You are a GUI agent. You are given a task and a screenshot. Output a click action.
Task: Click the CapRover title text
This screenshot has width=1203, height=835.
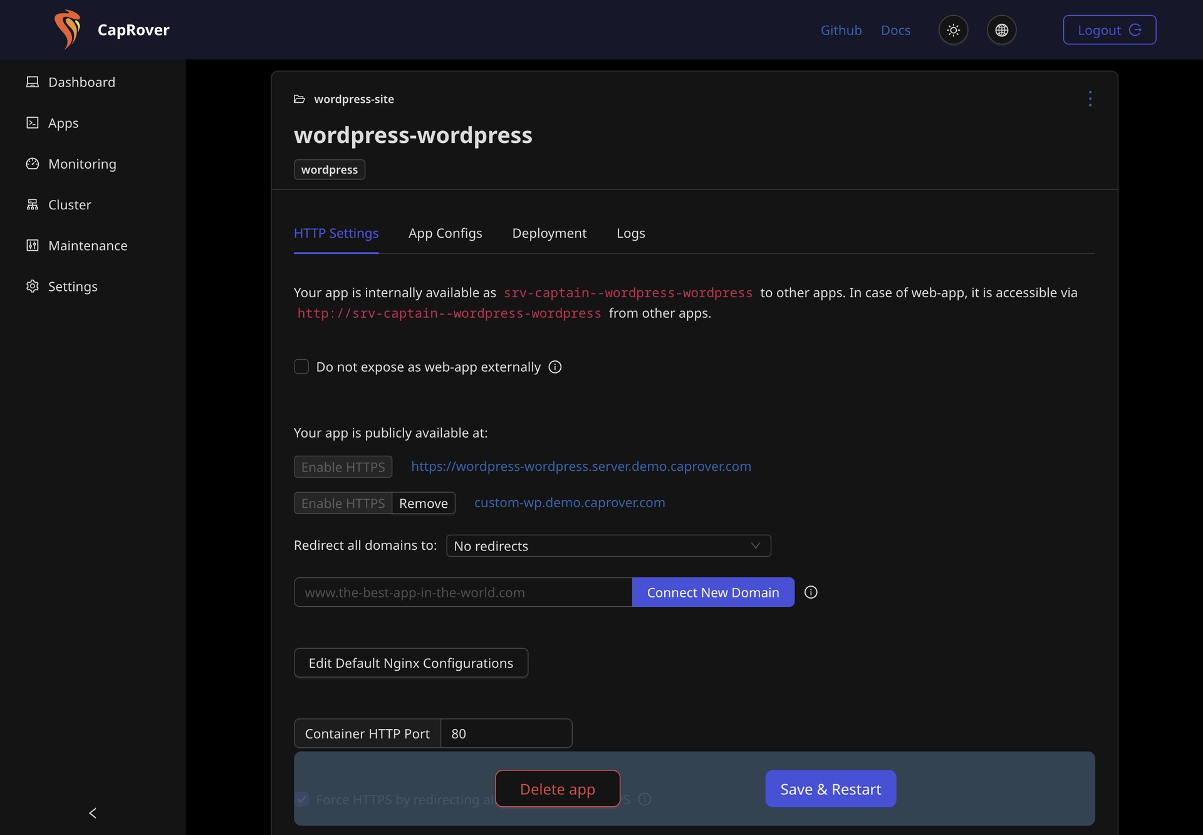click(x=133, y=30)
